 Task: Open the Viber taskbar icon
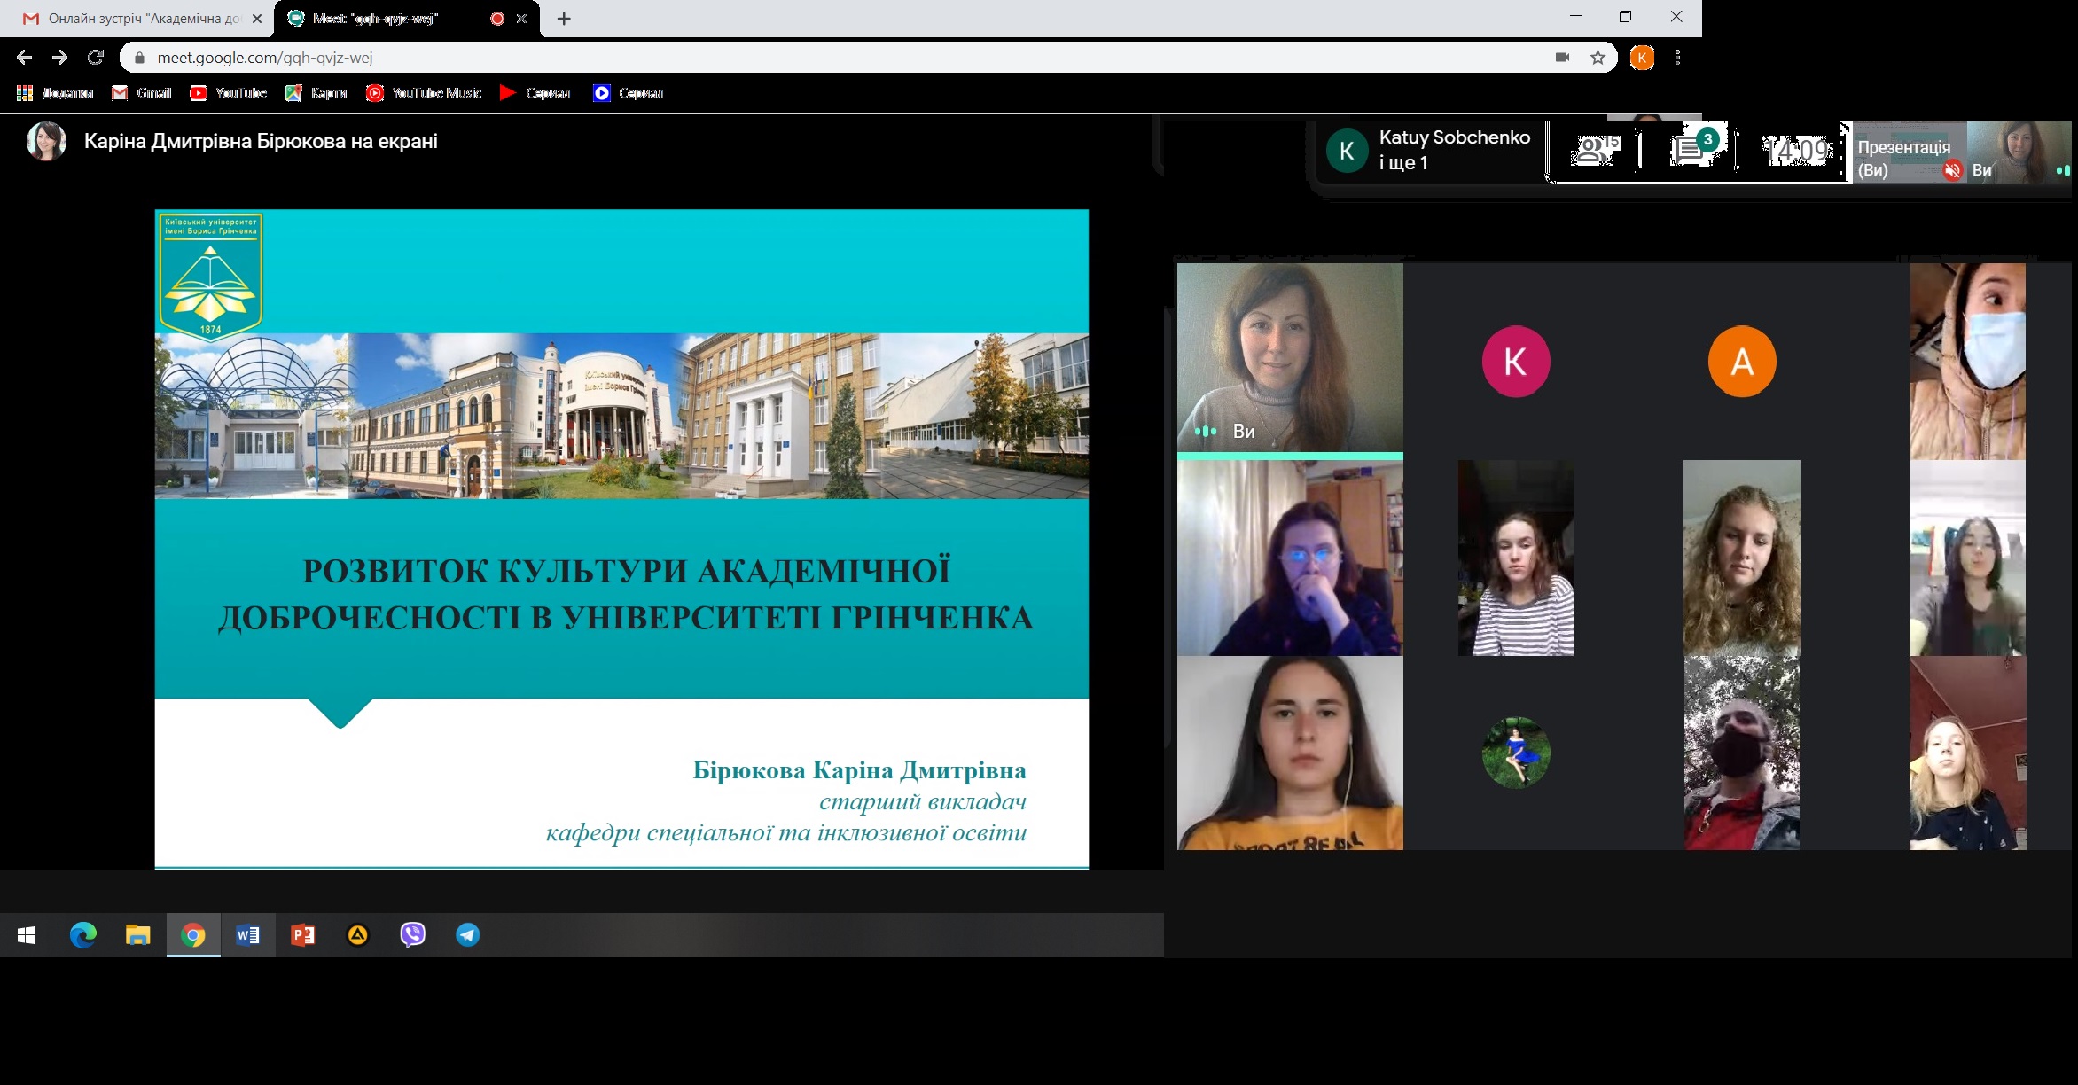413,935
